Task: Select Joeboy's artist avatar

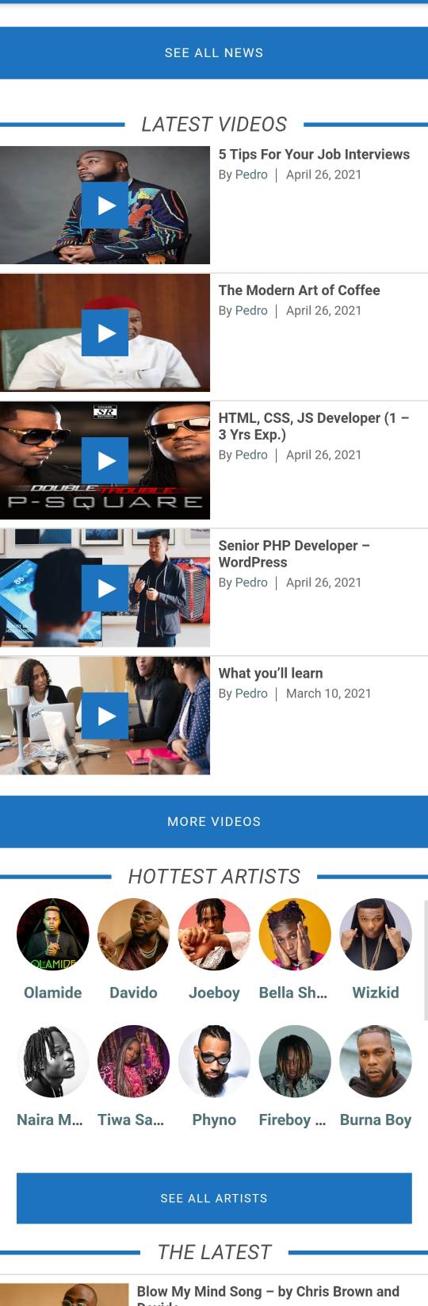Action: (214, 935)
